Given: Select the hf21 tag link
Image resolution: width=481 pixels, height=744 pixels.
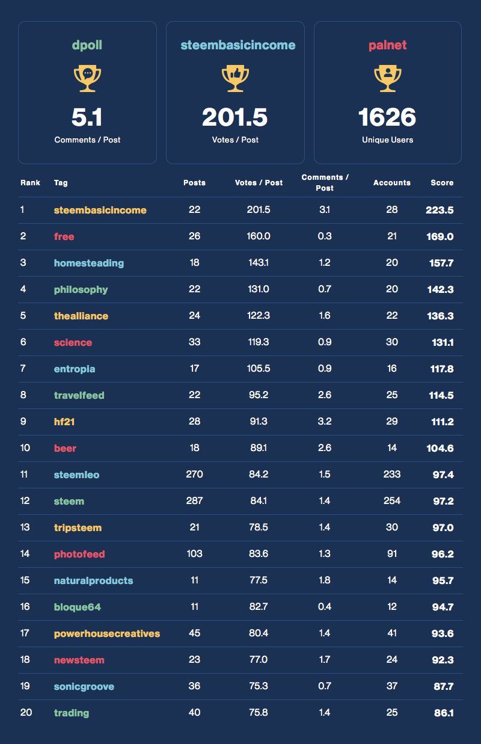Looking at the screenshot, I should [x=64, y=422].
